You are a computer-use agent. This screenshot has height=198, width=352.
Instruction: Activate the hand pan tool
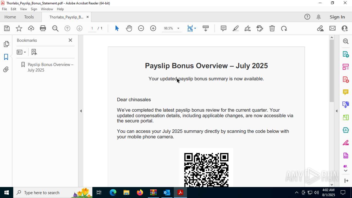(x=129, y=28)
